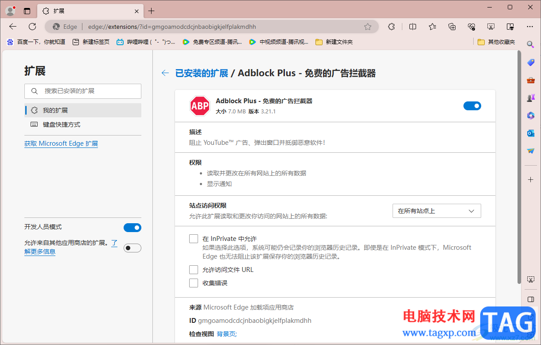Open sidebar Outlook icon

click(530, 133)
